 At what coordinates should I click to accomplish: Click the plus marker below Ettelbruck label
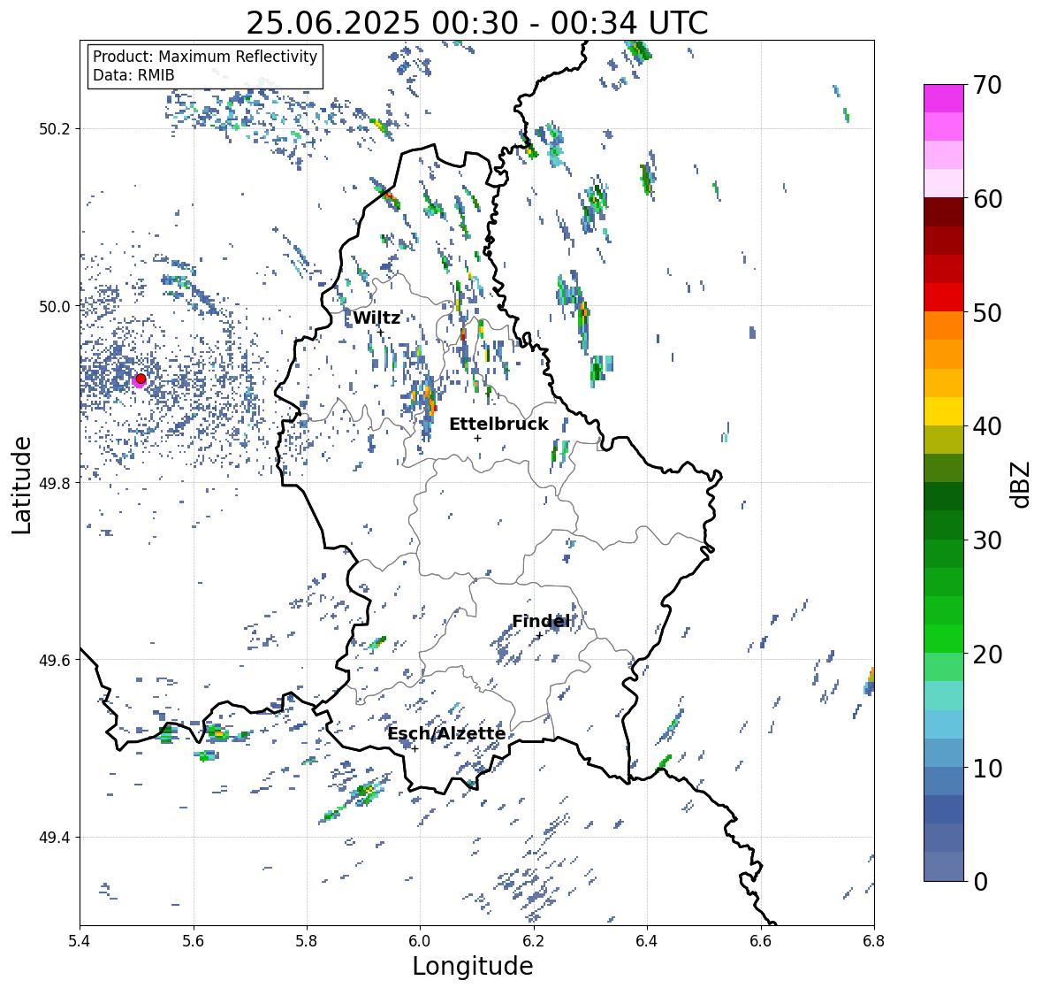tap(477, 438)
